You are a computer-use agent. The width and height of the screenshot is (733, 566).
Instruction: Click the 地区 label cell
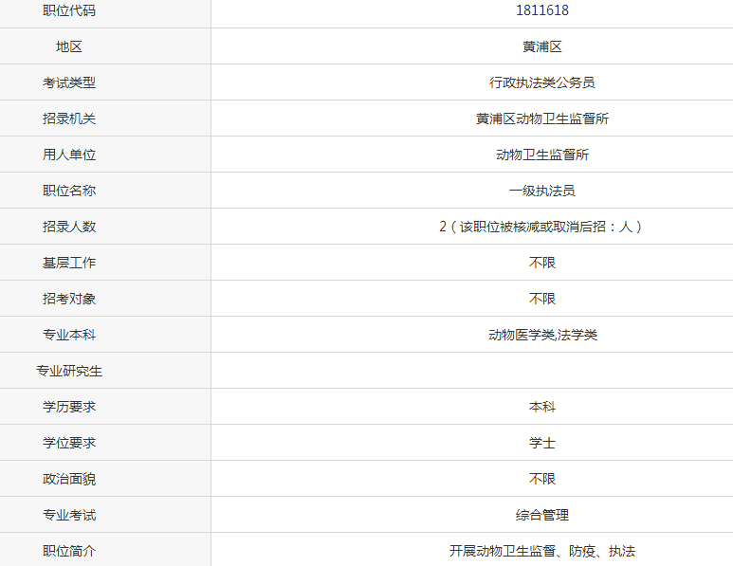(x=69, y=46)
